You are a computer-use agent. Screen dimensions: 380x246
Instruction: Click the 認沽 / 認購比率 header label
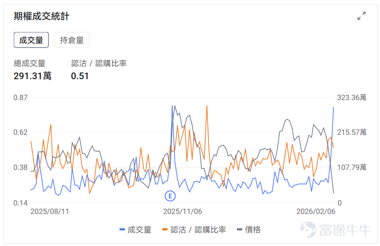click(x=99, y=64)
